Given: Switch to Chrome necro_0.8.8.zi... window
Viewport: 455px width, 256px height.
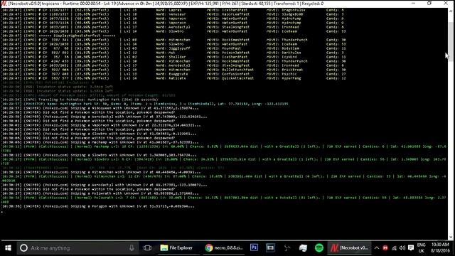Looking at the screenshot, I should [x=224, y=248].
